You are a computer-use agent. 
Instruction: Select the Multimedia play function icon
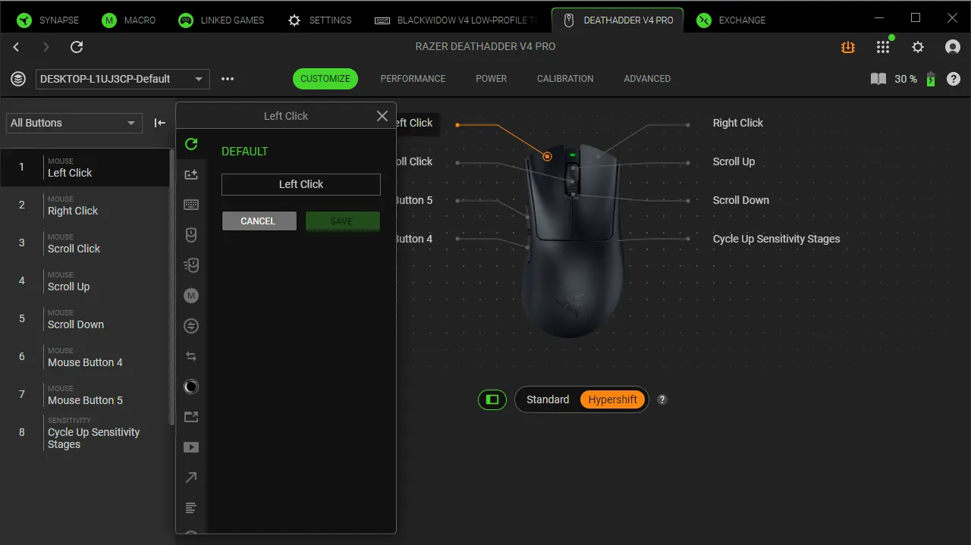[191, 447]
